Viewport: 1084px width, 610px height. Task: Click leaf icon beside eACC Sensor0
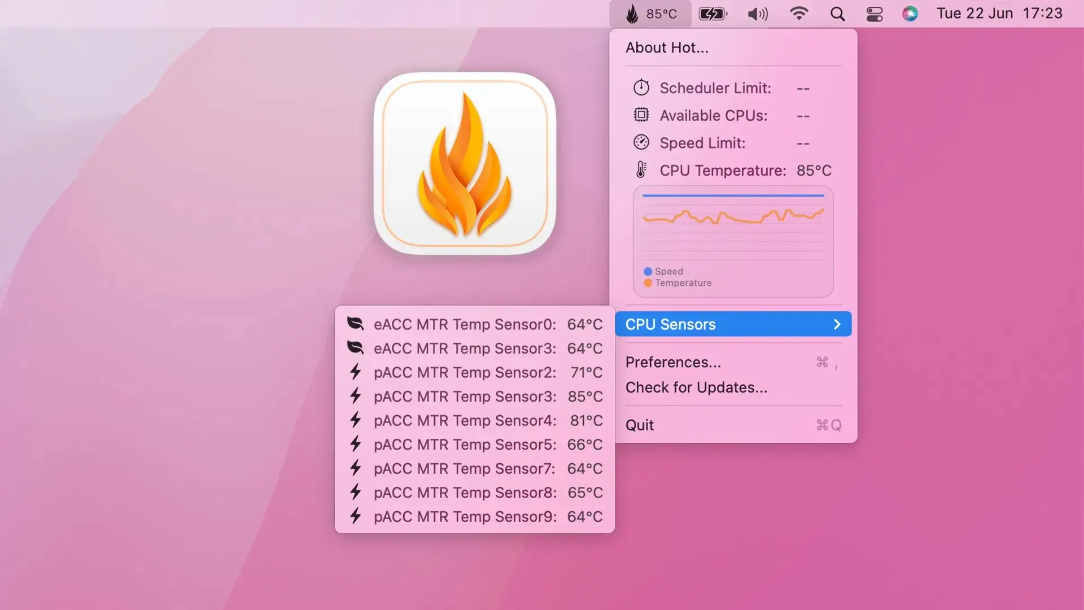(355, 324)
